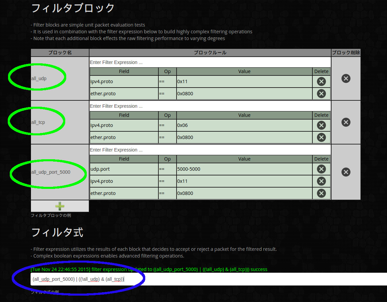Select the all_udp block name
The height and width of the screenshot is (302, 387).
pyautogui.click(x=39, y=78)
